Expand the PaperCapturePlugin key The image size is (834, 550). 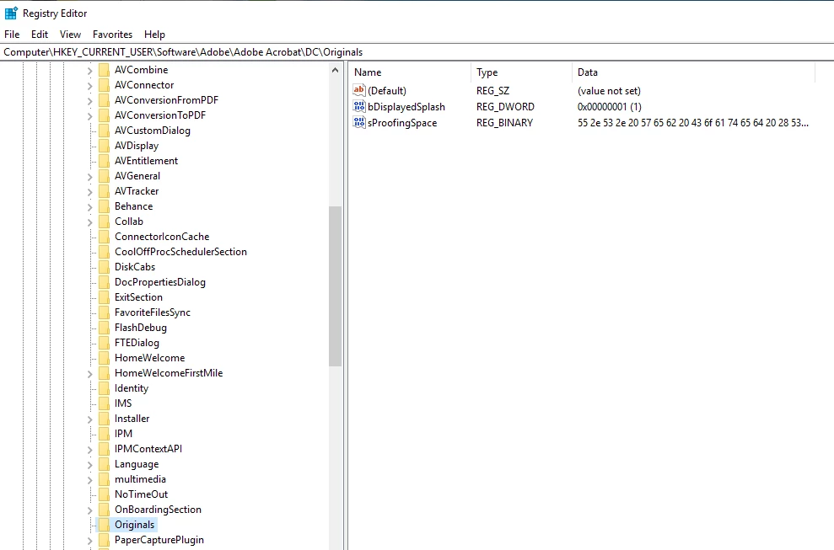click(89, 541)
